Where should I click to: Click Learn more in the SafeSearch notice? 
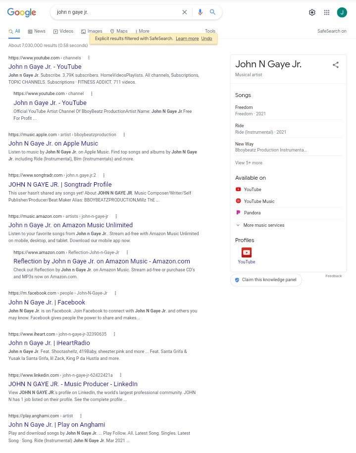pyautogui.click(x=187, y=39)
